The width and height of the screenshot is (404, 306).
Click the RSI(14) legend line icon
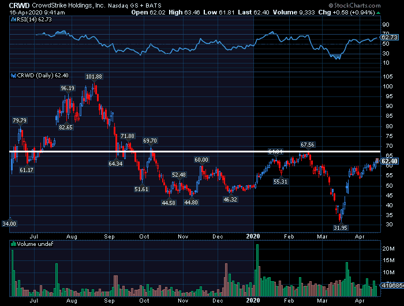tap(14, 19)
